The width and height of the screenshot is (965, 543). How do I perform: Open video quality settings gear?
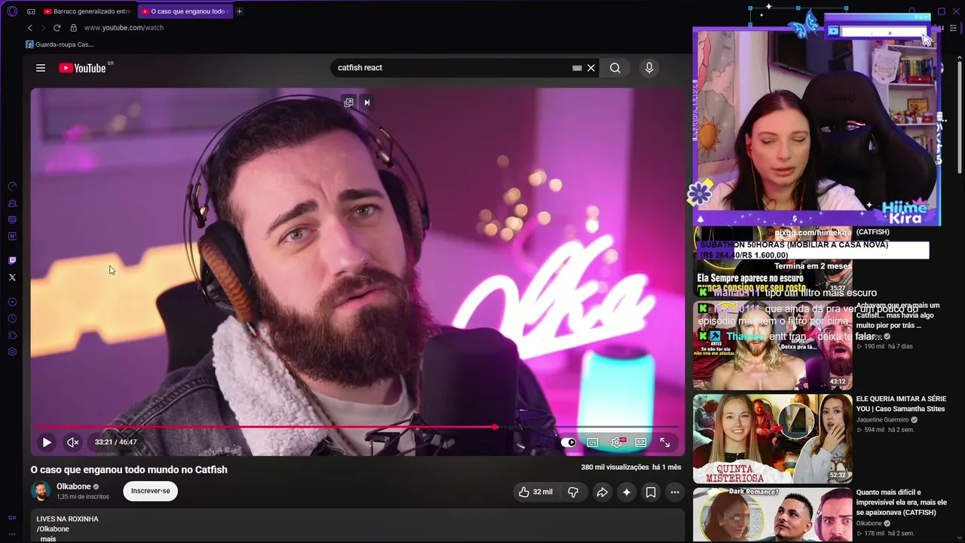click(x=617, y=443)
